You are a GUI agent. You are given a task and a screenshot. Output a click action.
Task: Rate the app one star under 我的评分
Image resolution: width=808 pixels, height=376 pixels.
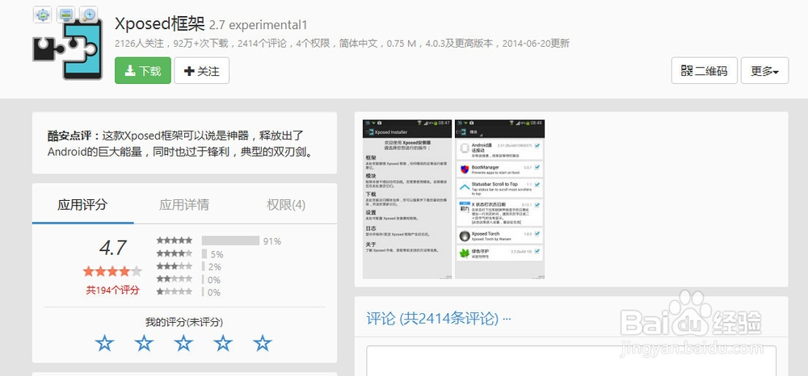coord(104,343)
